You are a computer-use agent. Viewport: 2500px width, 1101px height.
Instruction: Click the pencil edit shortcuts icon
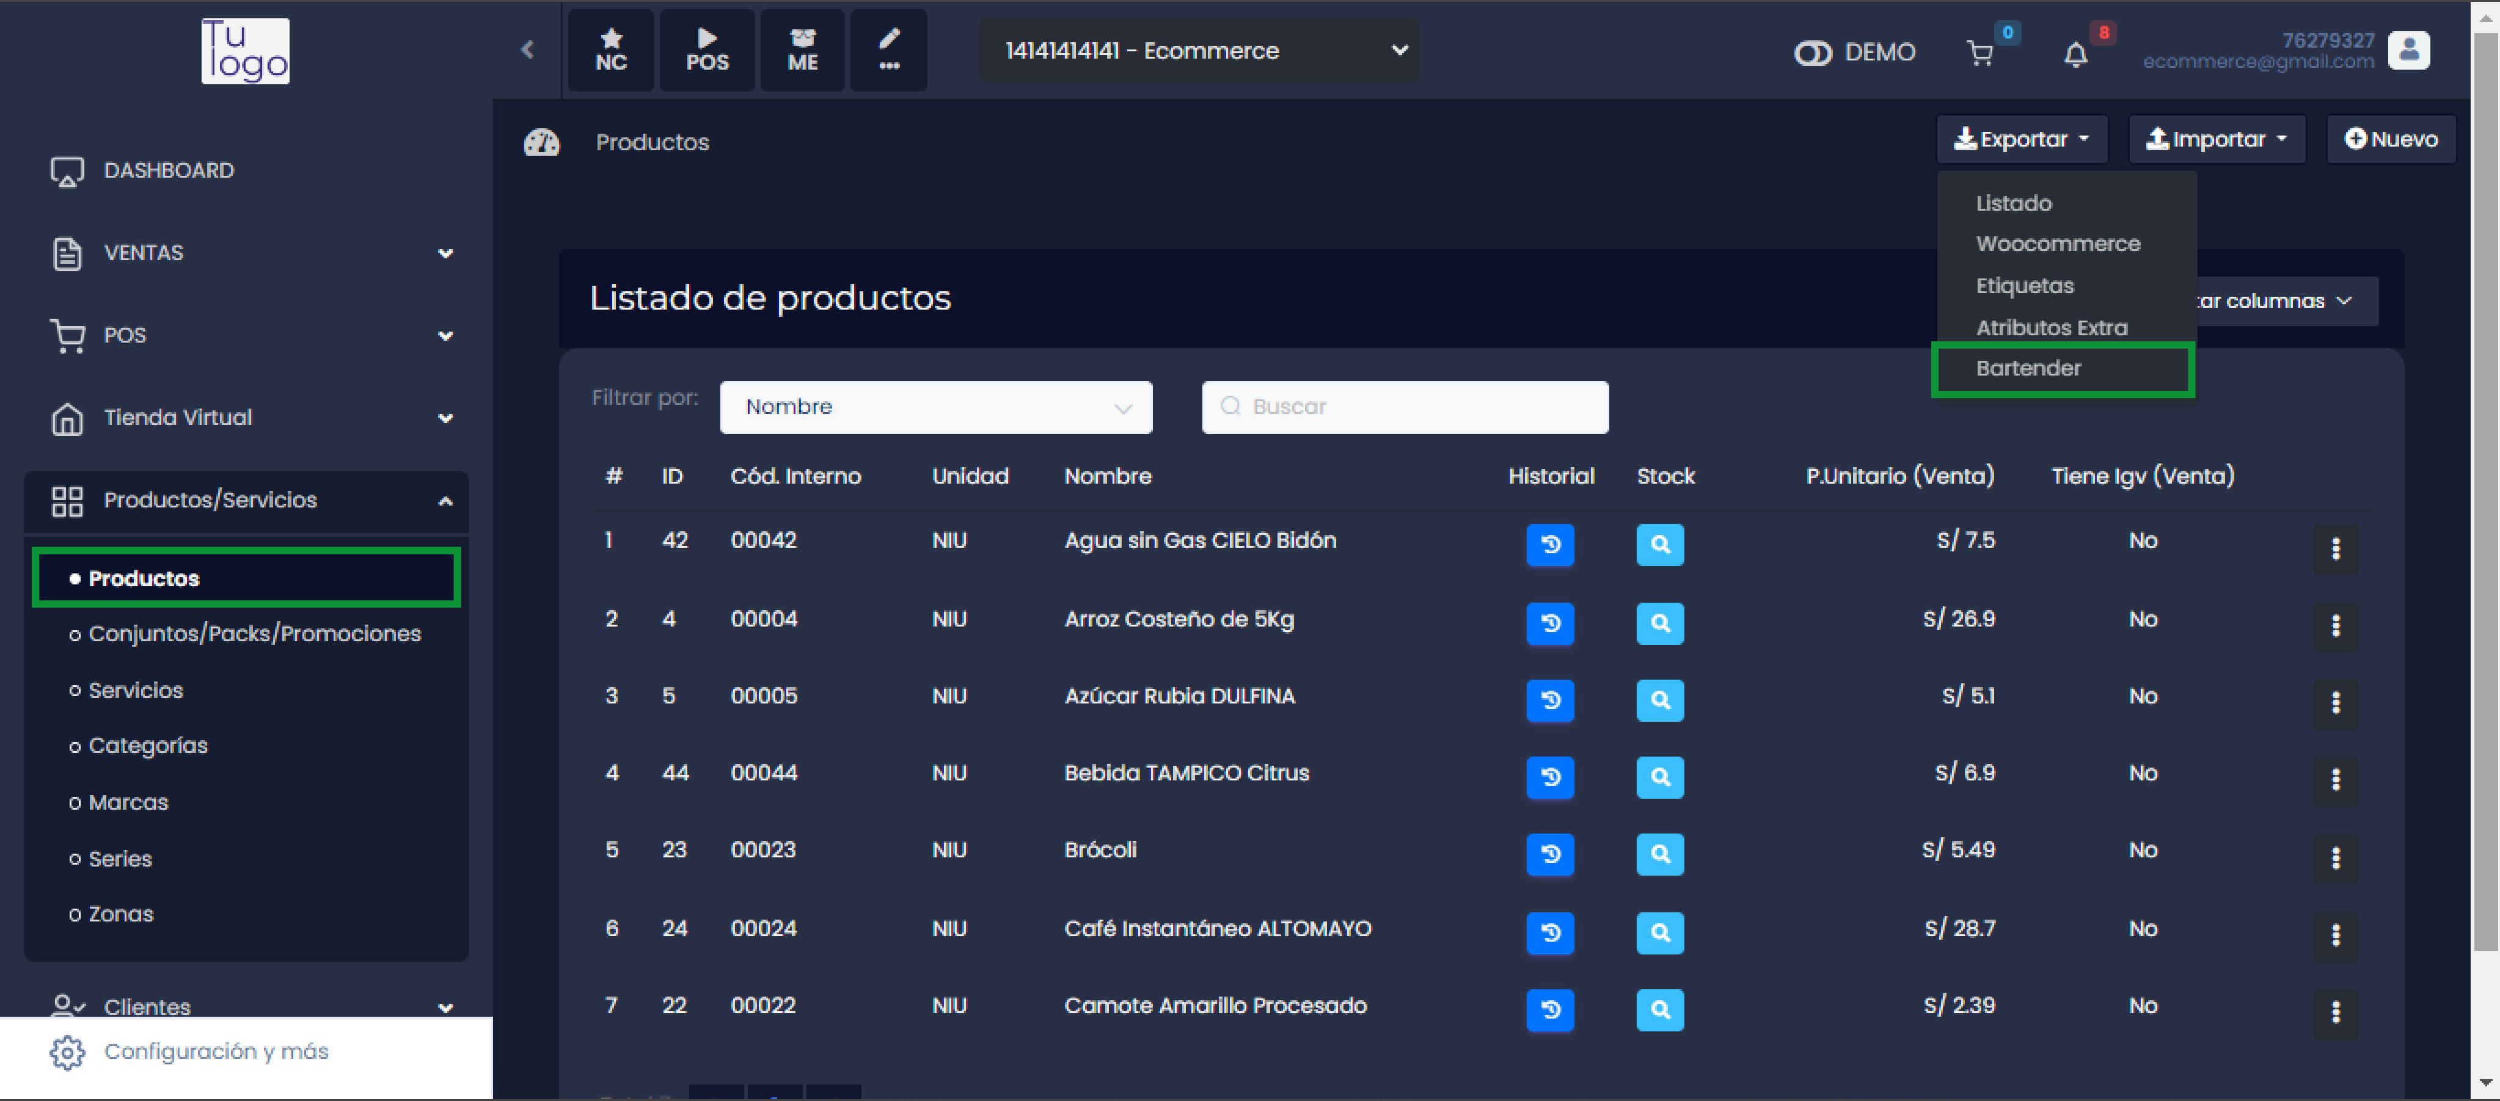888,51
